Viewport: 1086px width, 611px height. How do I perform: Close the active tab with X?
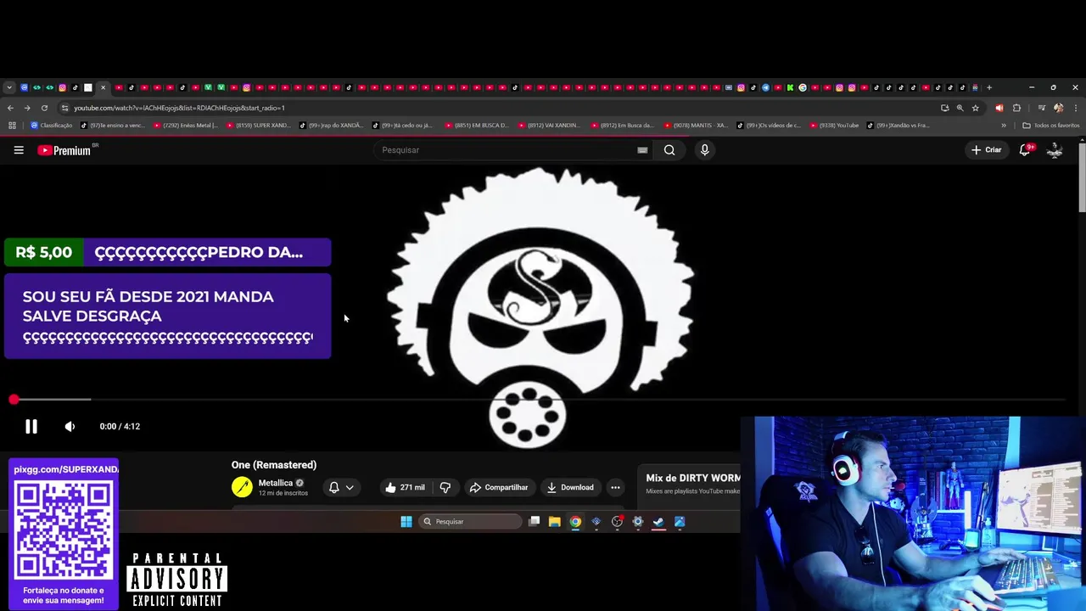click(x=103, y=87)
